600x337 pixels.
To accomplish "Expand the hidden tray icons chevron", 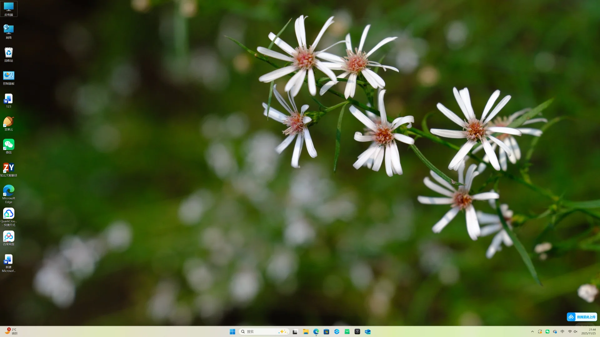I will point(532,332).
